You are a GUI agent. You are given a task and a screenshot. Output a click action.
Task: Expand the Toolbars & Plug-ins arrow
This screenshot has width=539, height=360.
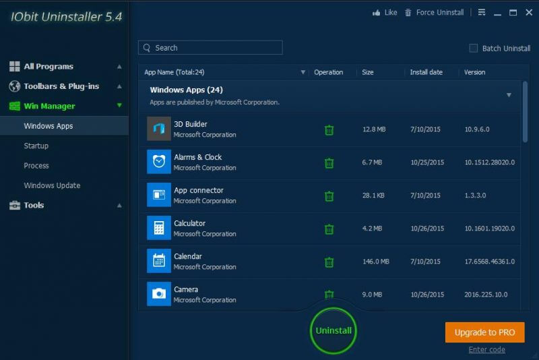[119, 86]
